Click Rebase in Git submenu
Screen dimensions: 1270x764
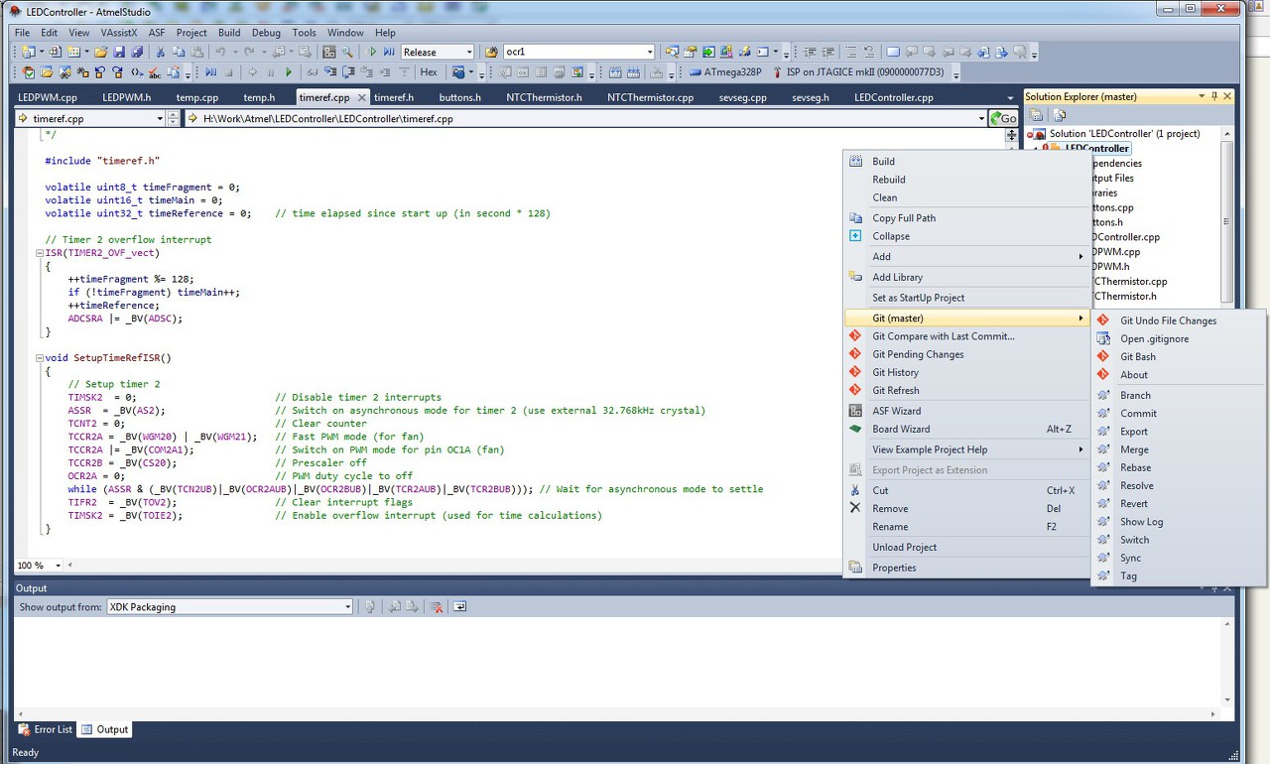click(x=1135, y=467)
